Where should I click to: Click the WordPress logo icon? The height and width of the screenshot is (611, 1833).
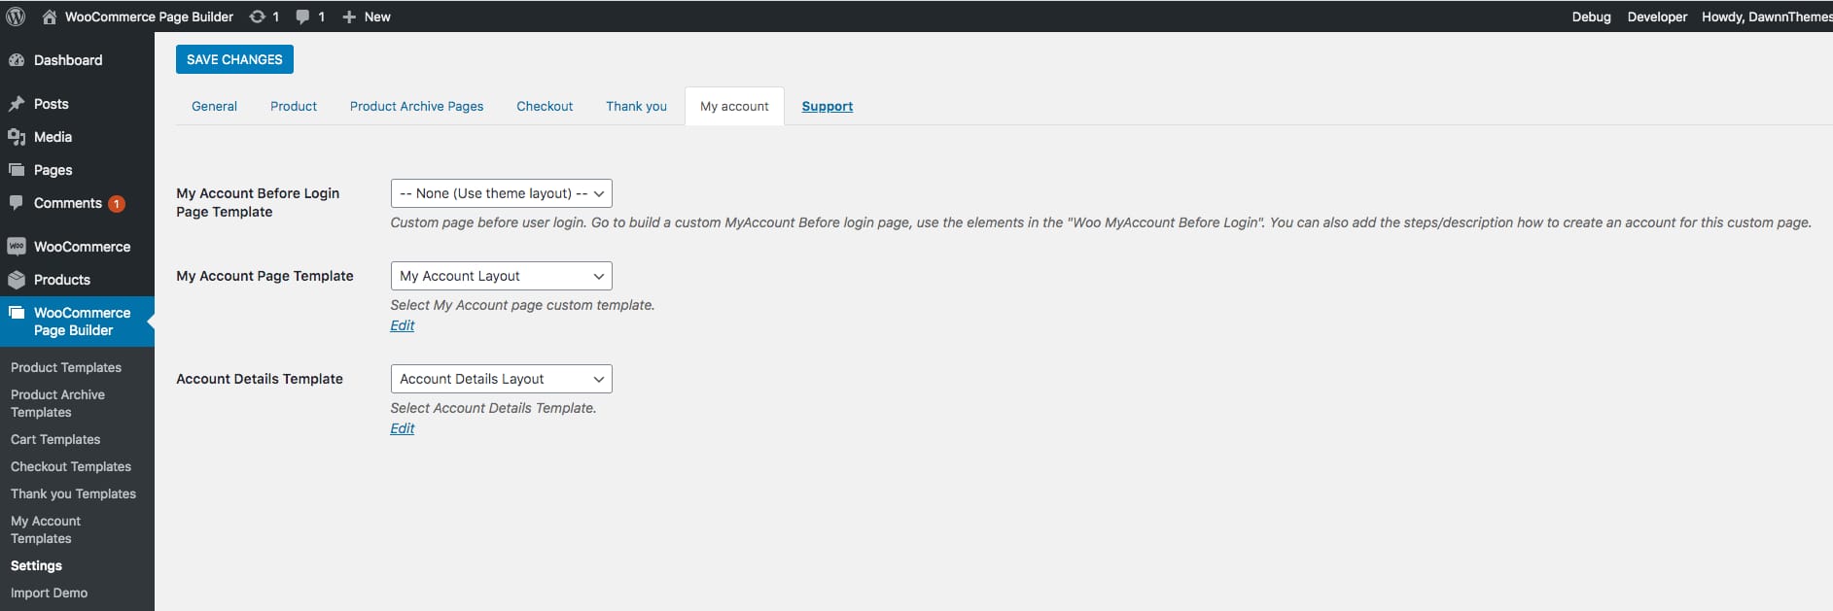click(x=16, y=17)
